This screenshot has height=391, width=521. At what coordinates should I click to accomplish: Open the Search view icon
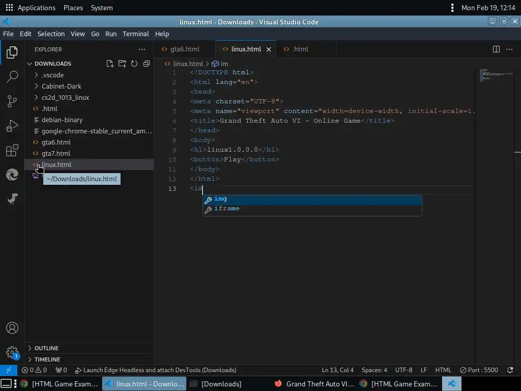point(12,77)
